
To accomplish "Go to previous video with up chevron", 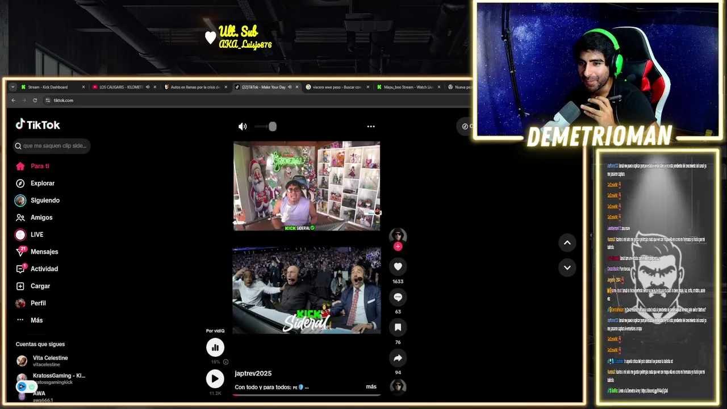I will [x=567, y=243].
